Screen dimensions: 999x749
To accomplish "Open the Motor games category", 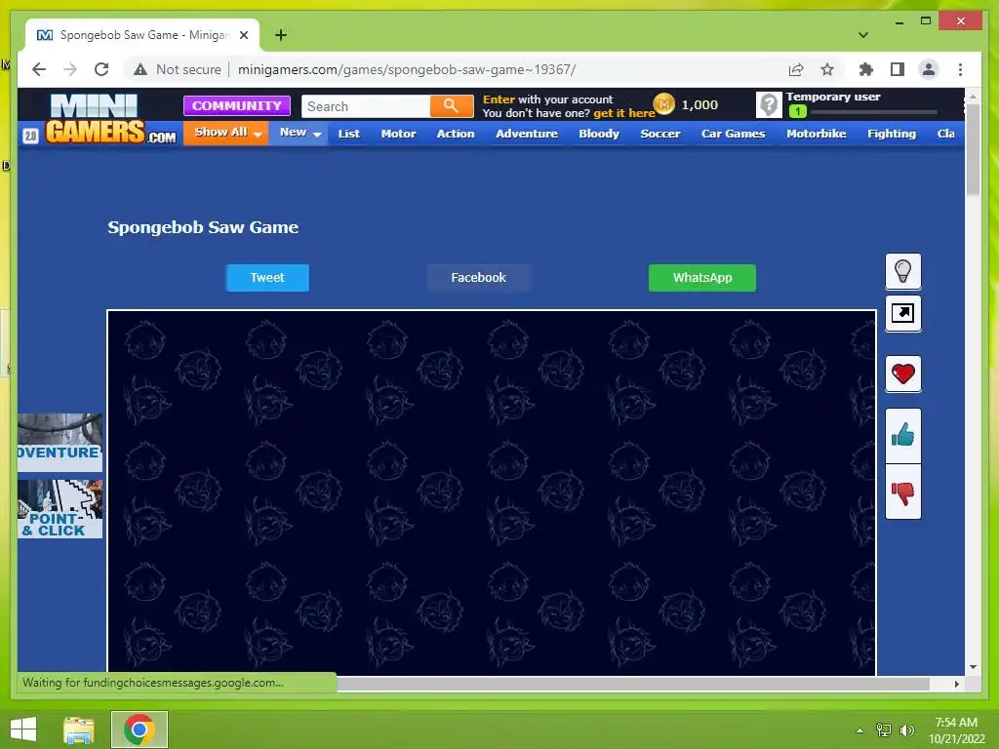I will click(398, 134).
